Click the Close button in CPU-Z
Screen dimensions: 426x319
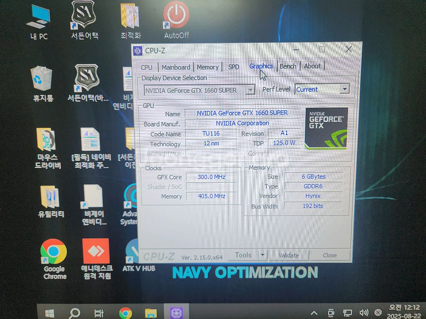330,255
